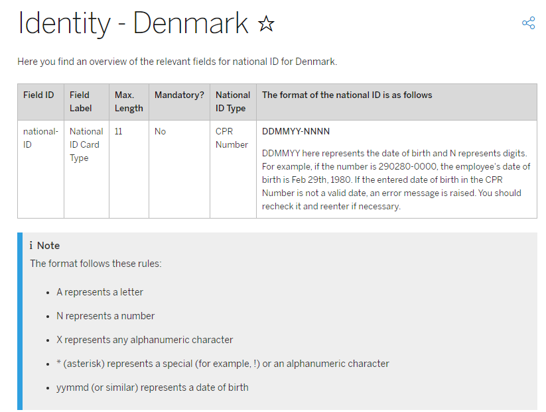546x412 pixels.
Task: Click the example number 290280-0000 sentence
Action: click(x=396, y=173)
